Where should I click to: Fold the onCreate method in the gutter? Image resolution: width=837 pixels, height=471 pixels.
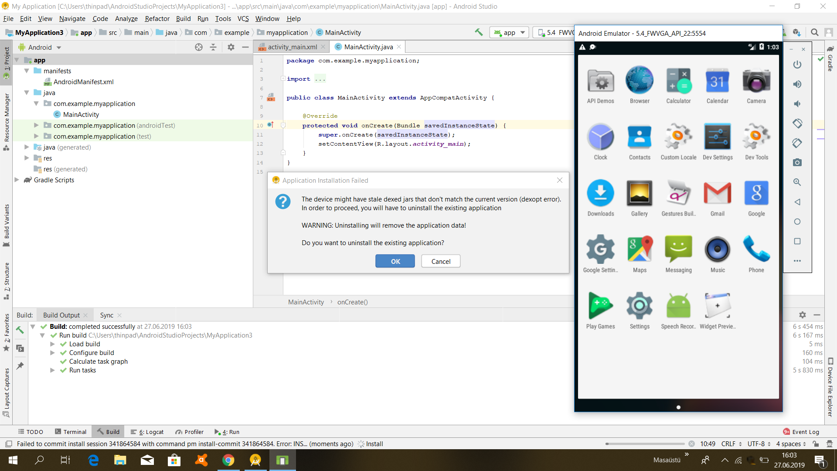283,125
